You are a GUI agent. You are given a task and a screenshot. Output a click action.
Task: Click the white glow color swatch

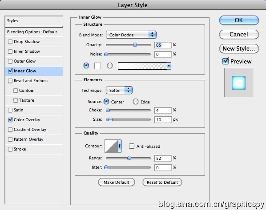point(97,66)
